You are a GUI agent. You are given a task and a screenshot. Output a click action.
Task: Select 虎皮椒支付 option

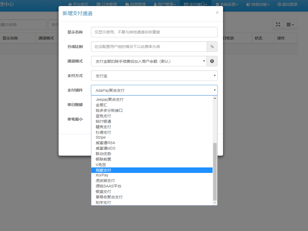(x=152, y=181)
